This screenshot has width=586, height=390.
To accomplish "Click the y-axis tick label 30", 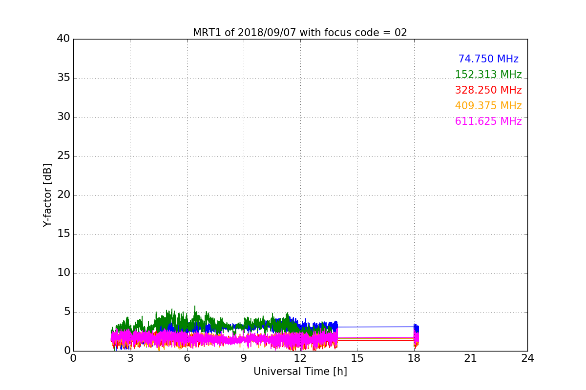I will click(63, 117).
